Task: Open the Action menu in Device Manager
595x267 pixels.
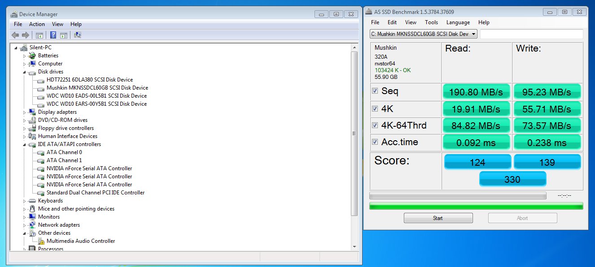Action: (x=37, y=24)
